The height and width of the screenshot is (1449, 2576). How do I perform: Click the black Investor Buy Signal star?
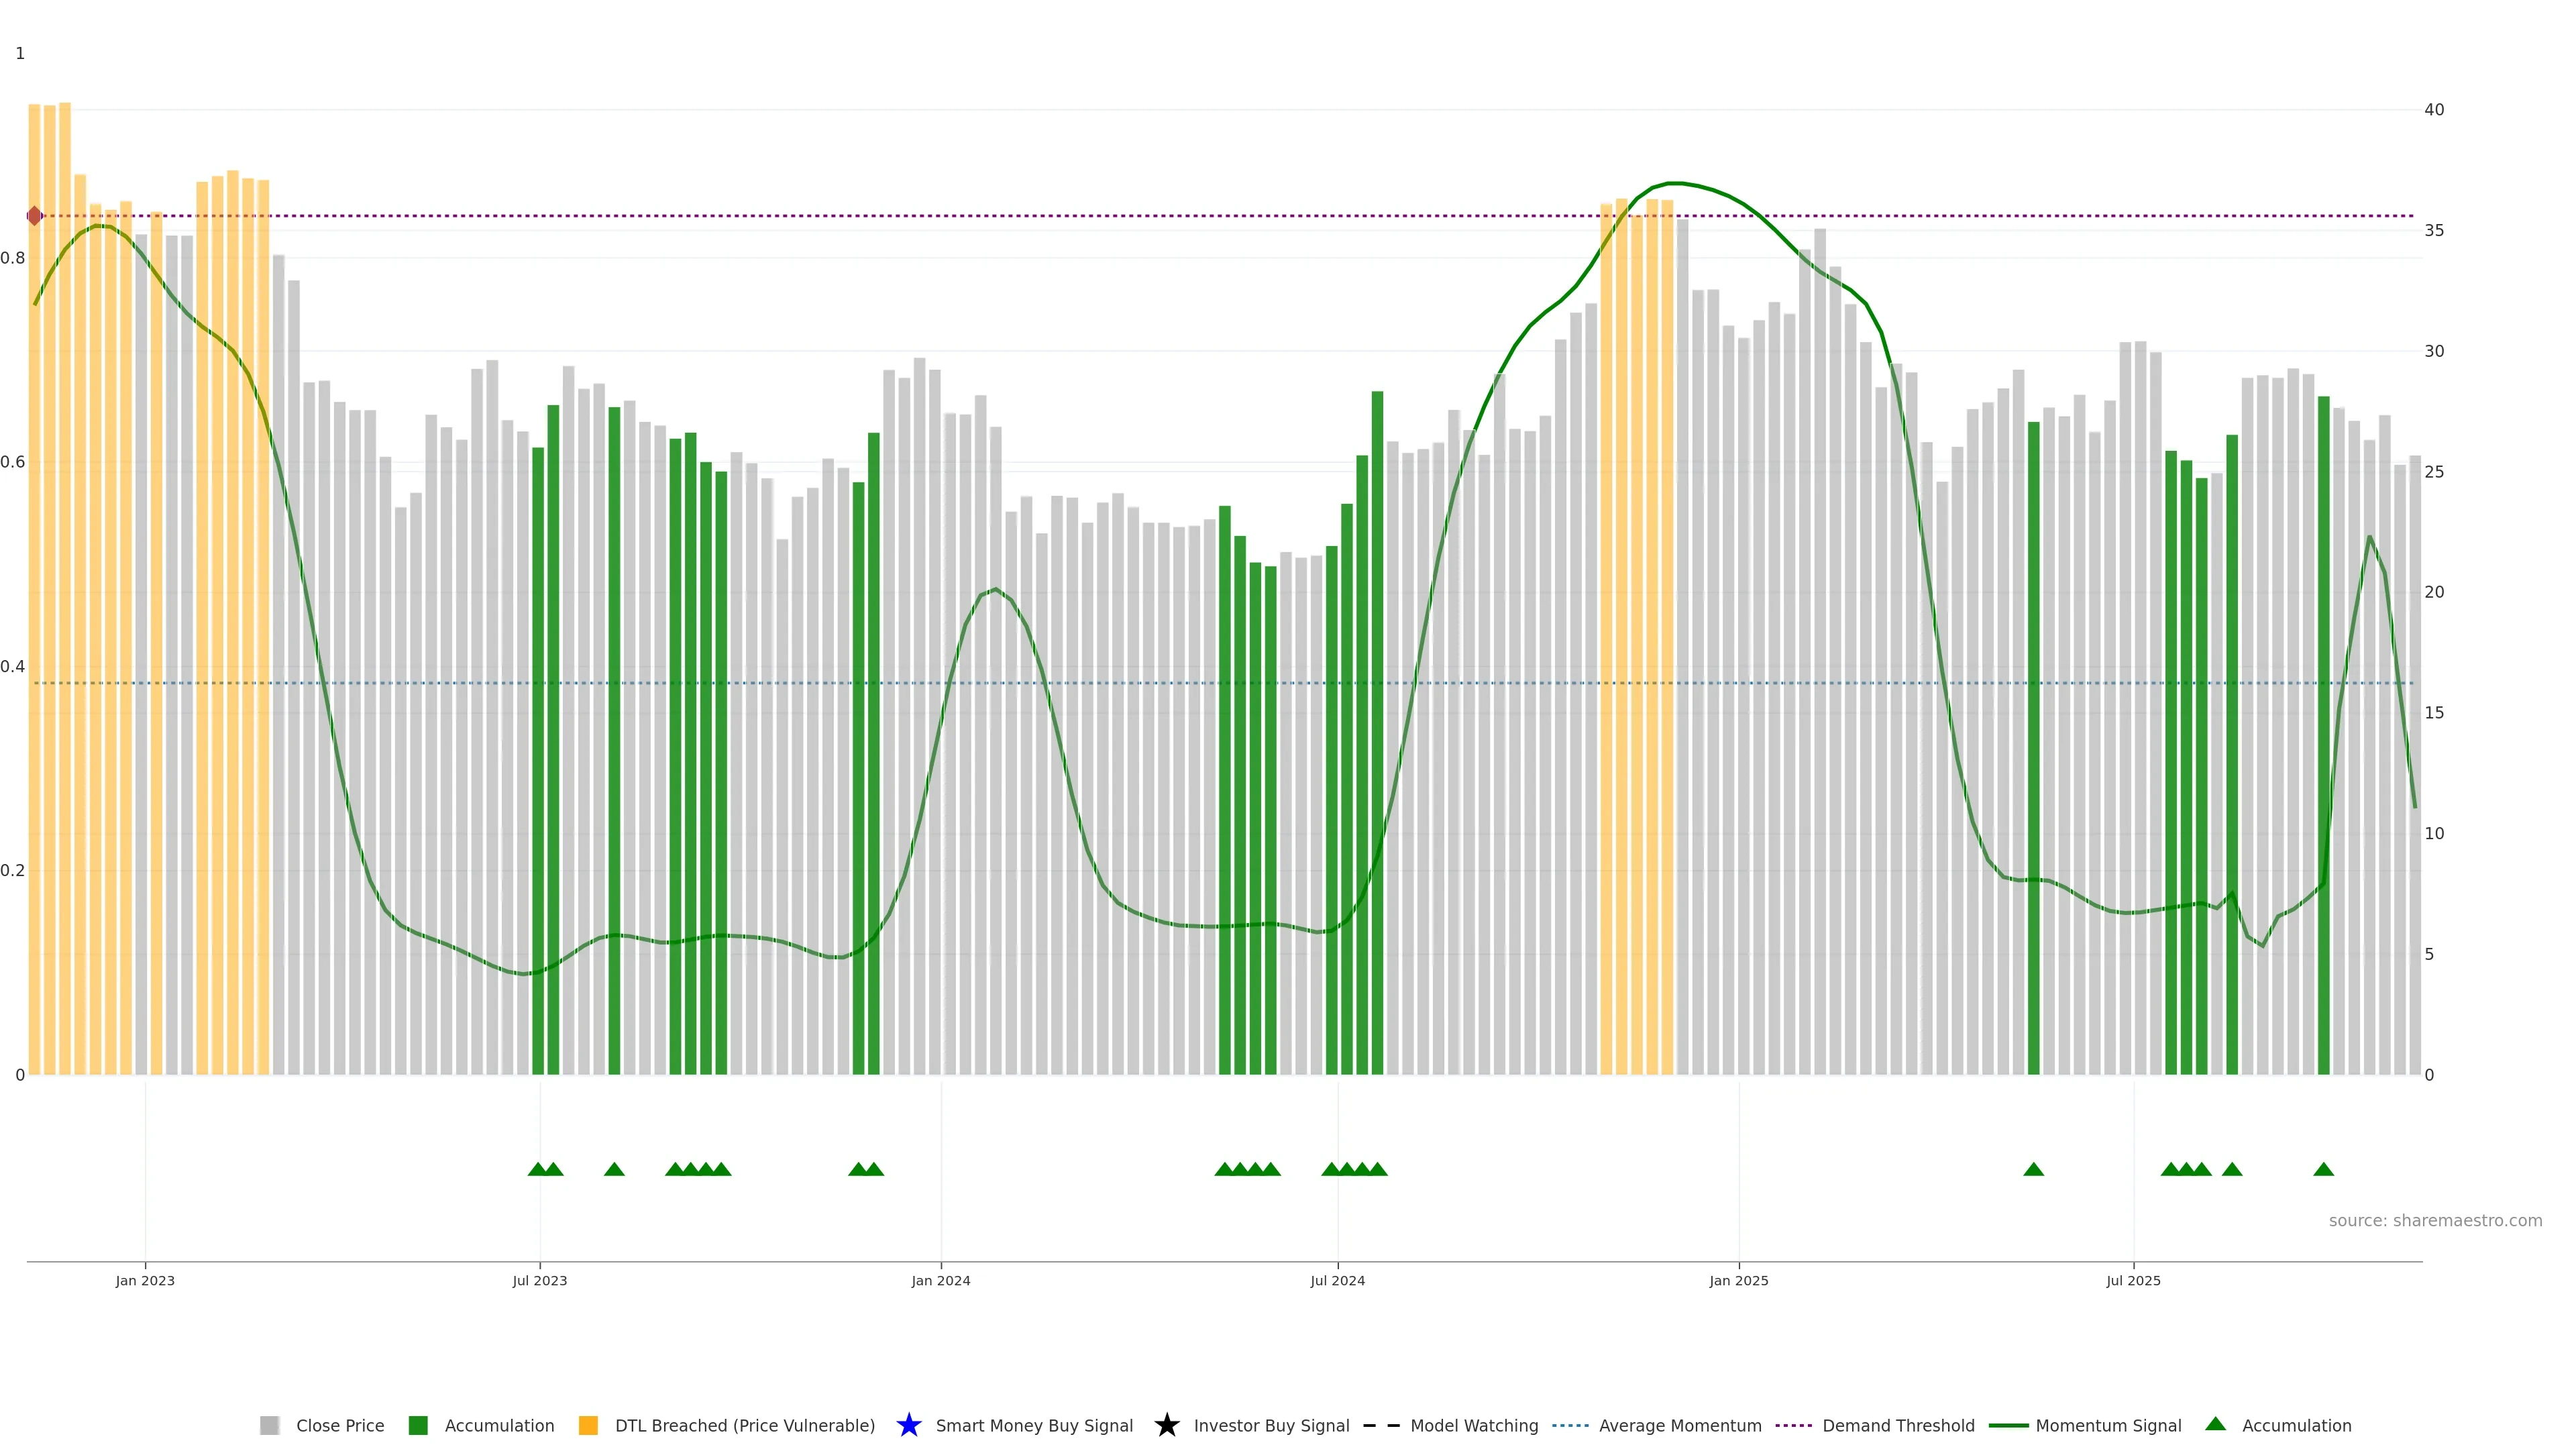[1166, 1425]
